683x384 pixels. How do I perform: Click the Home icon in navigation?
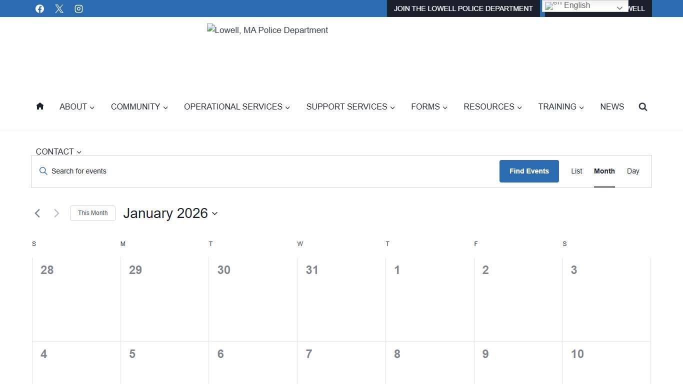[40, 106]
